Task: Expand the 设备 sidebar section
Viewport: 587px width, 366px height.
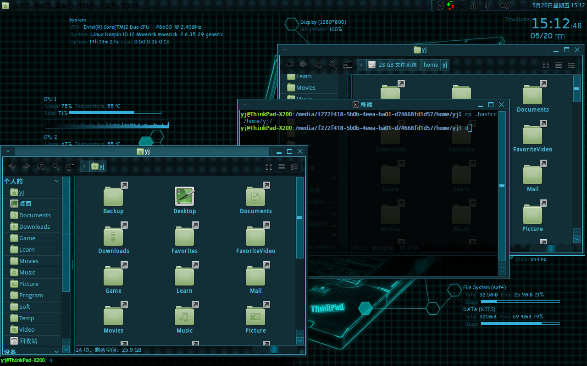Action: point(56,352)
